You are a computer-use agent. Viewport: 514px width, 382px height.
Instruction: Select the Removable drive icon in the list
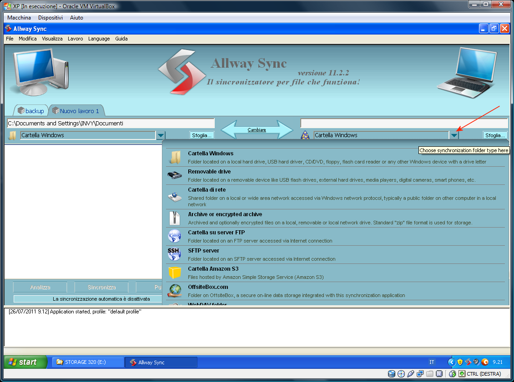(x=175, y=175)
